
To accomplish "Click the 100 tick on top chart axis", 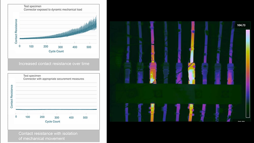I will 31,47.
